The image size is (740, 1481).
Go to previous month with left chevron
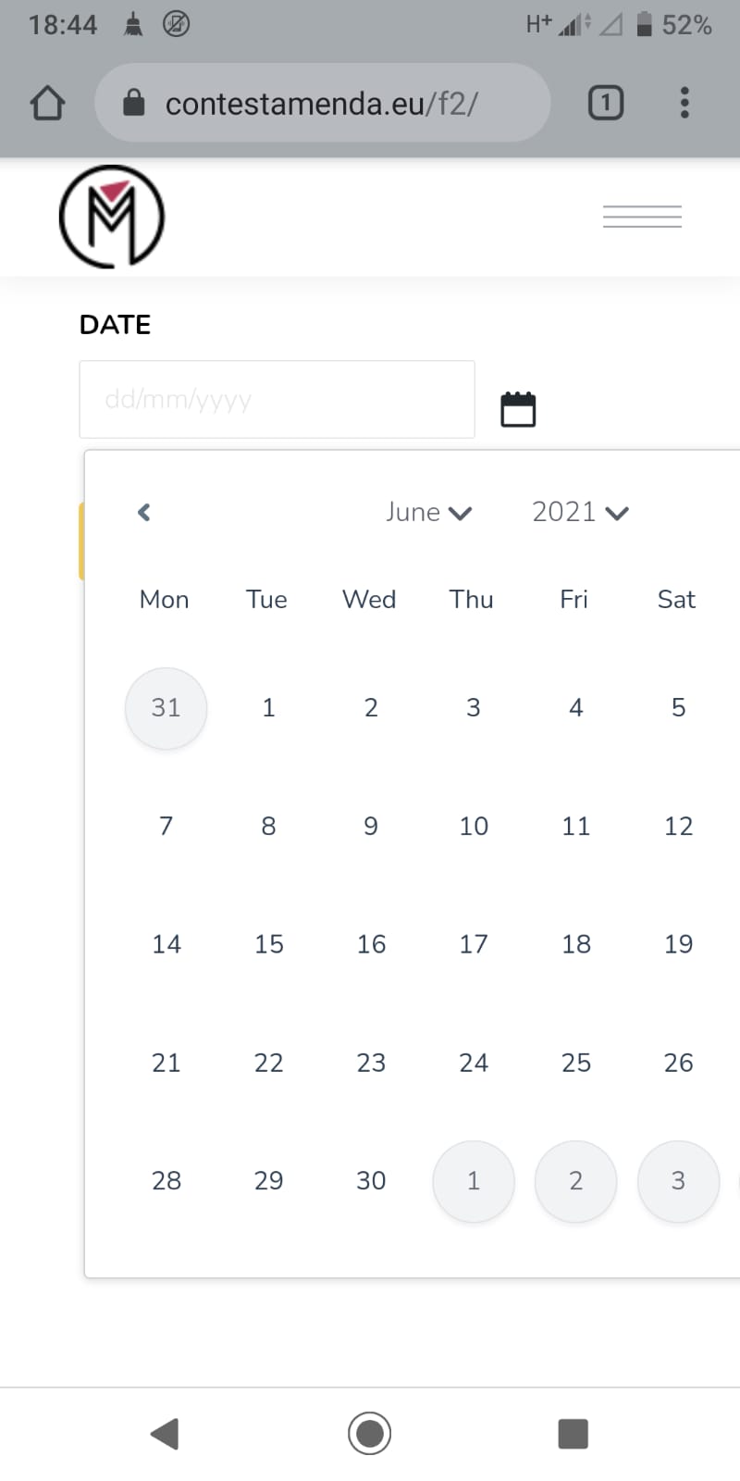[143, 512]
